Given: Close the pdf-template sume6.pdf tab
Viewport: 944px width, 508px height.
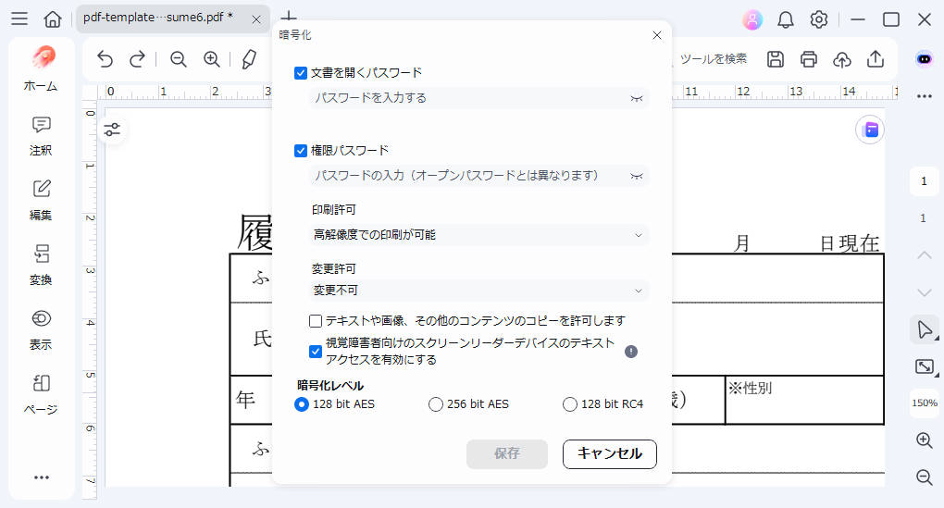Looking at the screenshot, I should pos(255,19).
